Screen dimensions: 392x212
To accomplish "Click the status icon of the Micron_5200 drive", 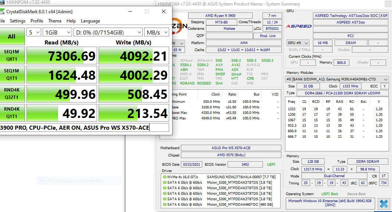I will 164,204.
